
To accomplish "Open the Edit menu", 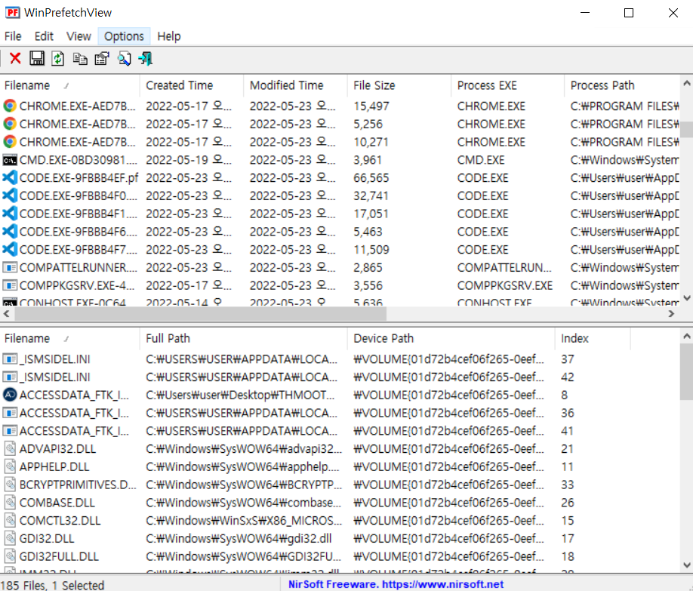I will [x=44, y=35].
